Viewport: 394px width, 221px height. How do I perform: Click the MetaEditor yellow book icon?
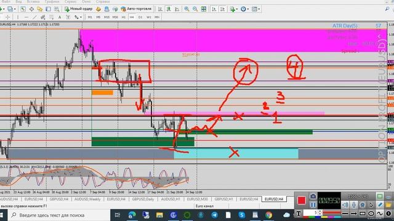point(98,9)
